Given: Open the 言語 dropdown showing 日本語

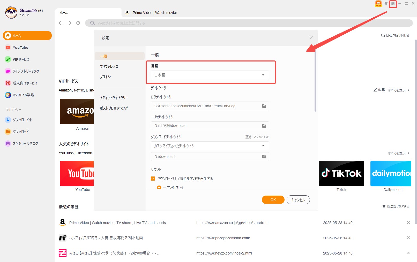Looking at the screenshot, I should (x=210, y=75).
